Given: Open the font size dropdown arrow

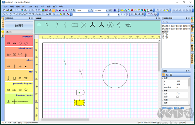Looking at the screenshot, I should (x=118, y=14).
